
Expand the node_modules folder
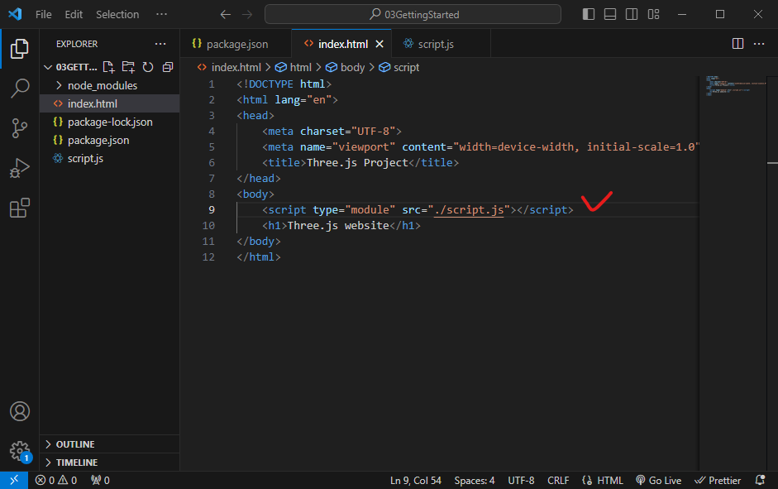(x=109, y=85)
